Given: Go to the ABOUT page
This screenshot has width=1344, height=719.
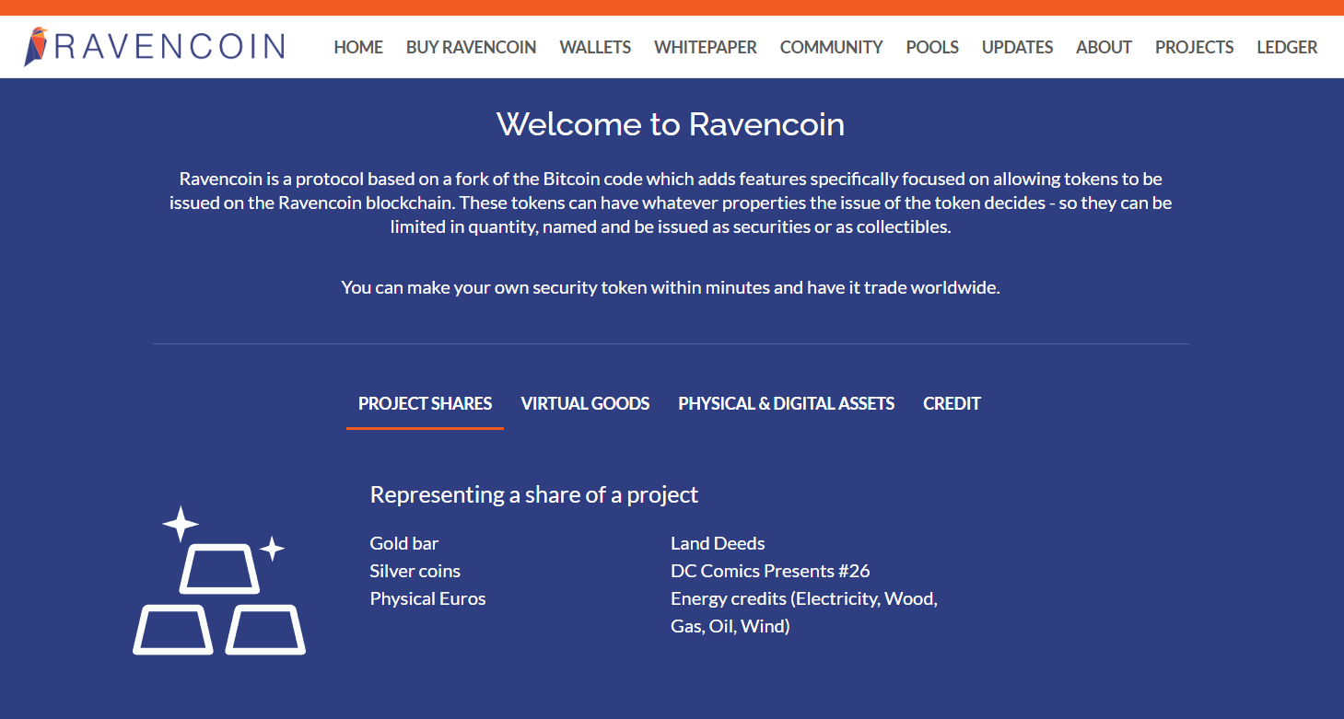Looking at the screenshot, I should coord(1104,47).
